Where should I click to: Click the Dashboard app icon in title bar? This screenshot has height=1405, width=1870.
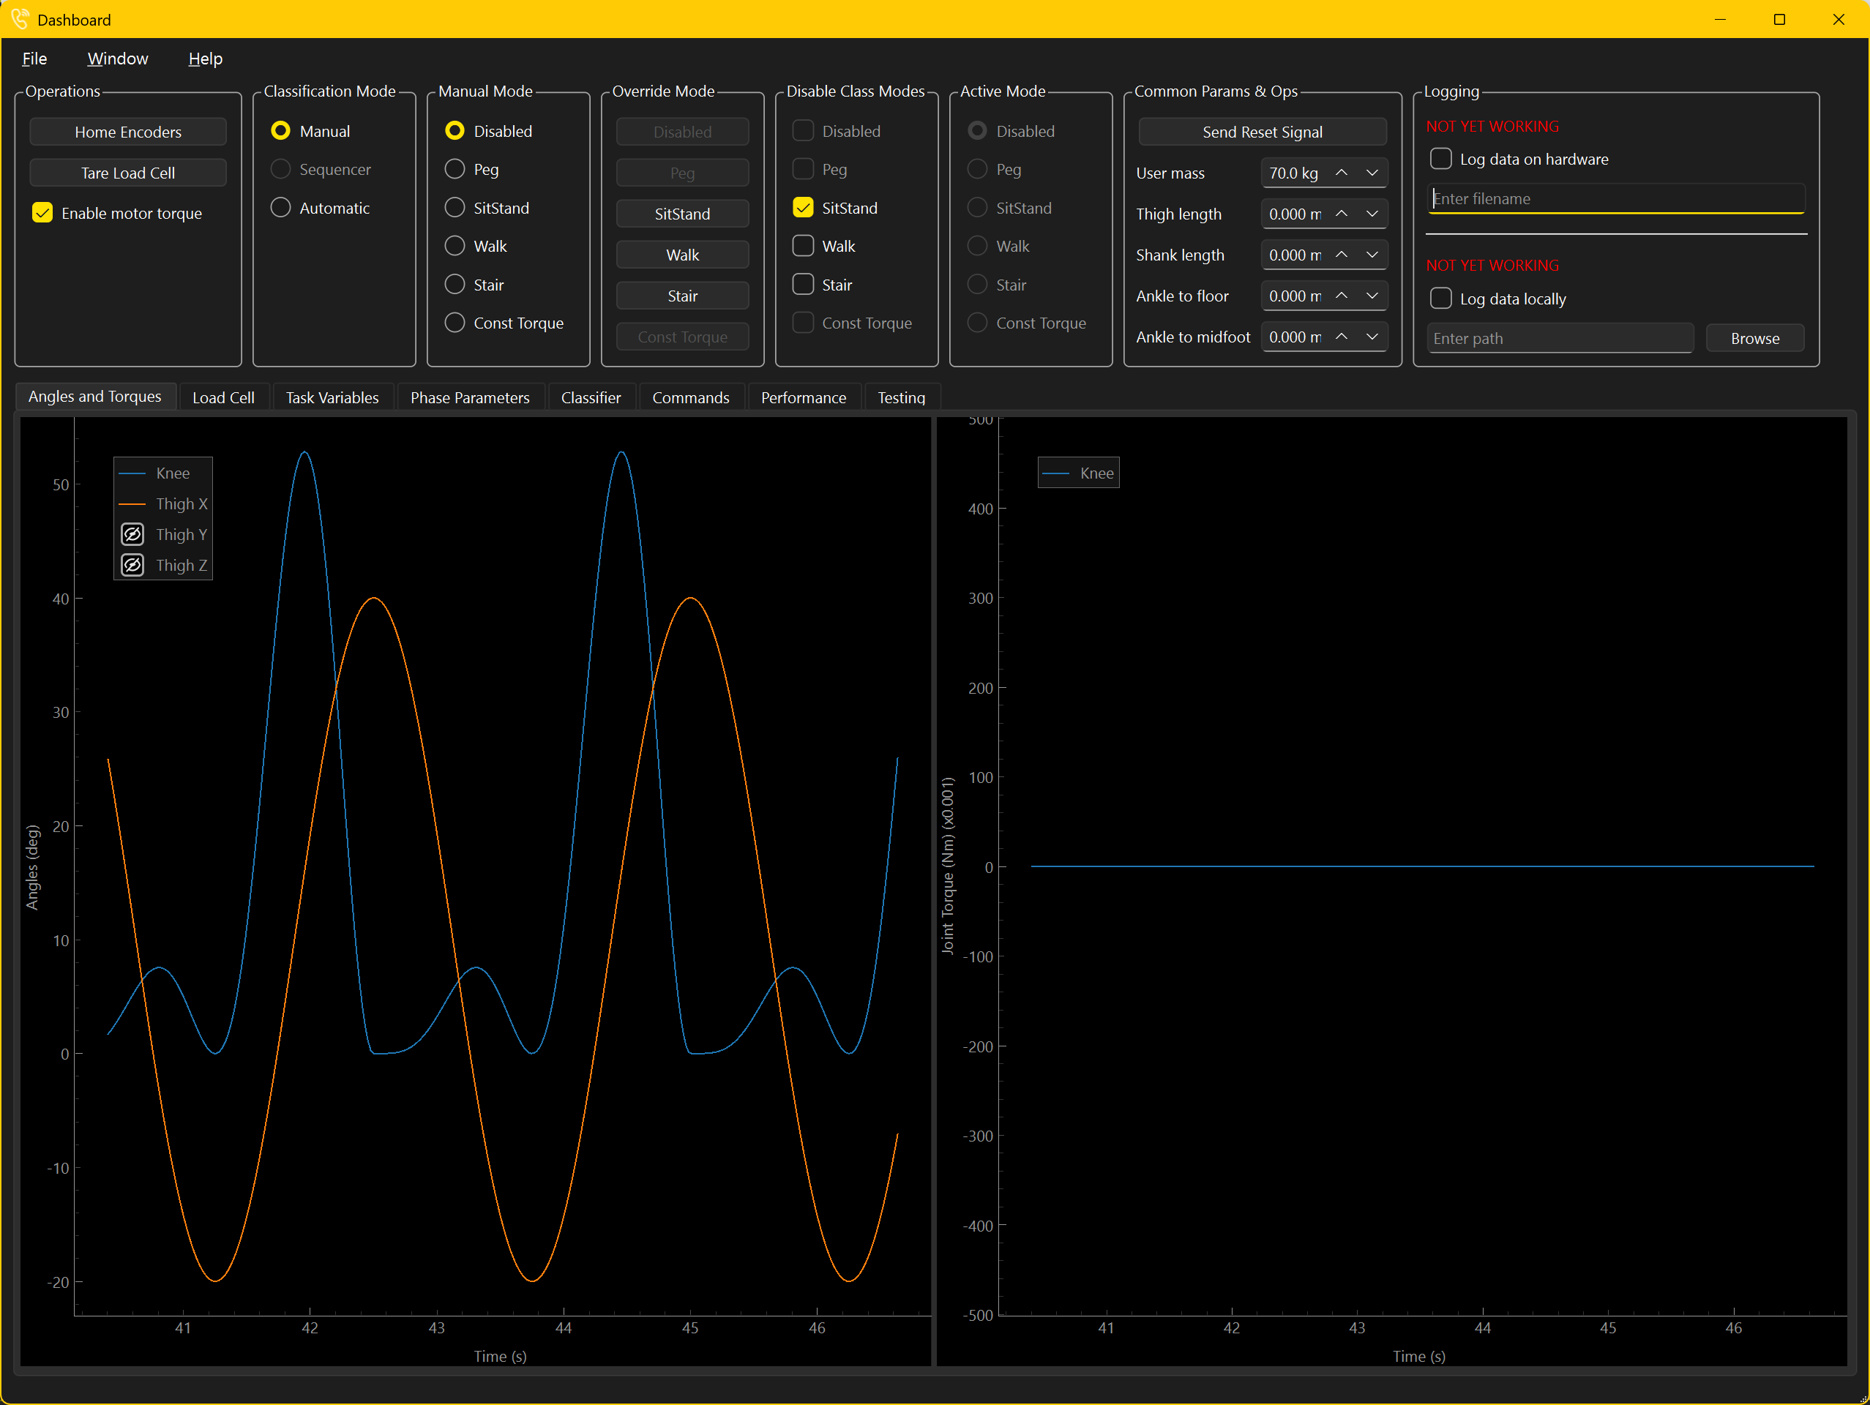click(x=20, y=18)
